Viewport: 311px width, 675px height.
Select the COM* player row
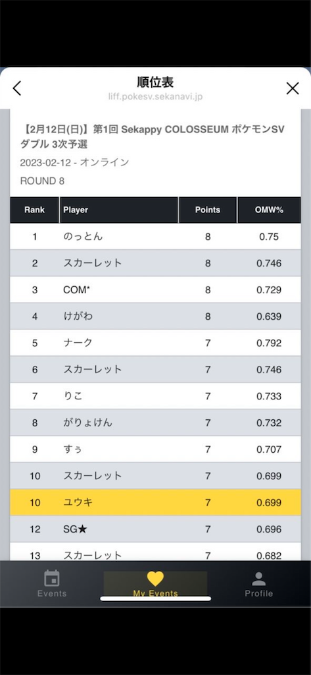(x=155, y=290)
